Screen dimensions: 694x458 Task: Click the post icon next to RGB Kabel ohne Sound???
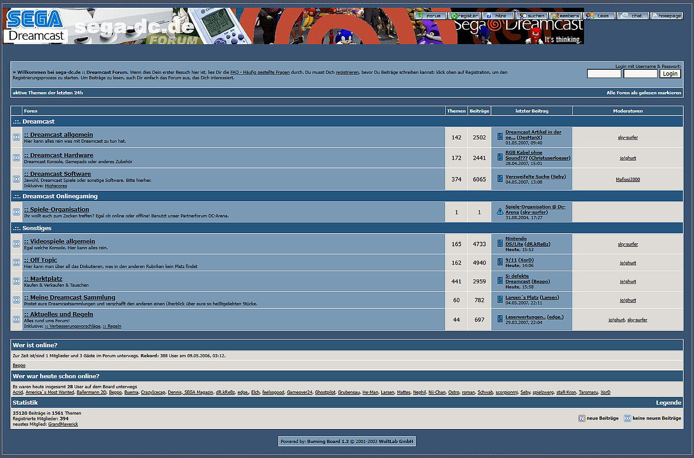point(500,157)
